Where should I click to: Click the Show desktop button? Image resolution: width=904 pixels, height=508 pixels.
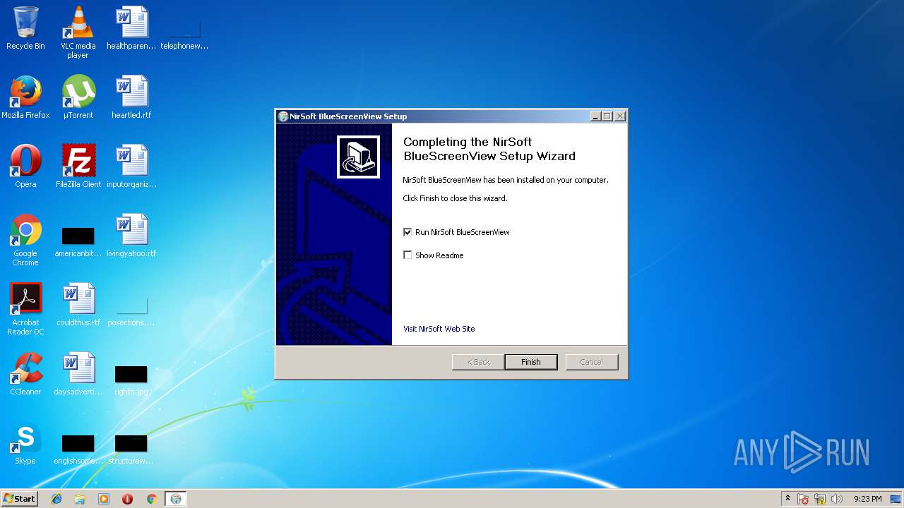coord(896,499)
